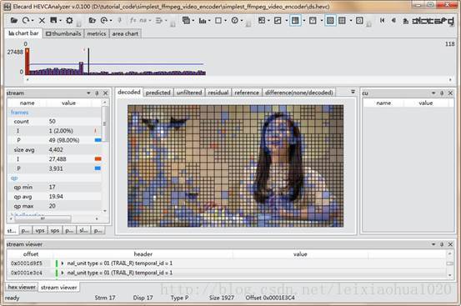Click the Elecard logo in the toolbar
This screenshot has width=461, height=306.
click(433, 21)
